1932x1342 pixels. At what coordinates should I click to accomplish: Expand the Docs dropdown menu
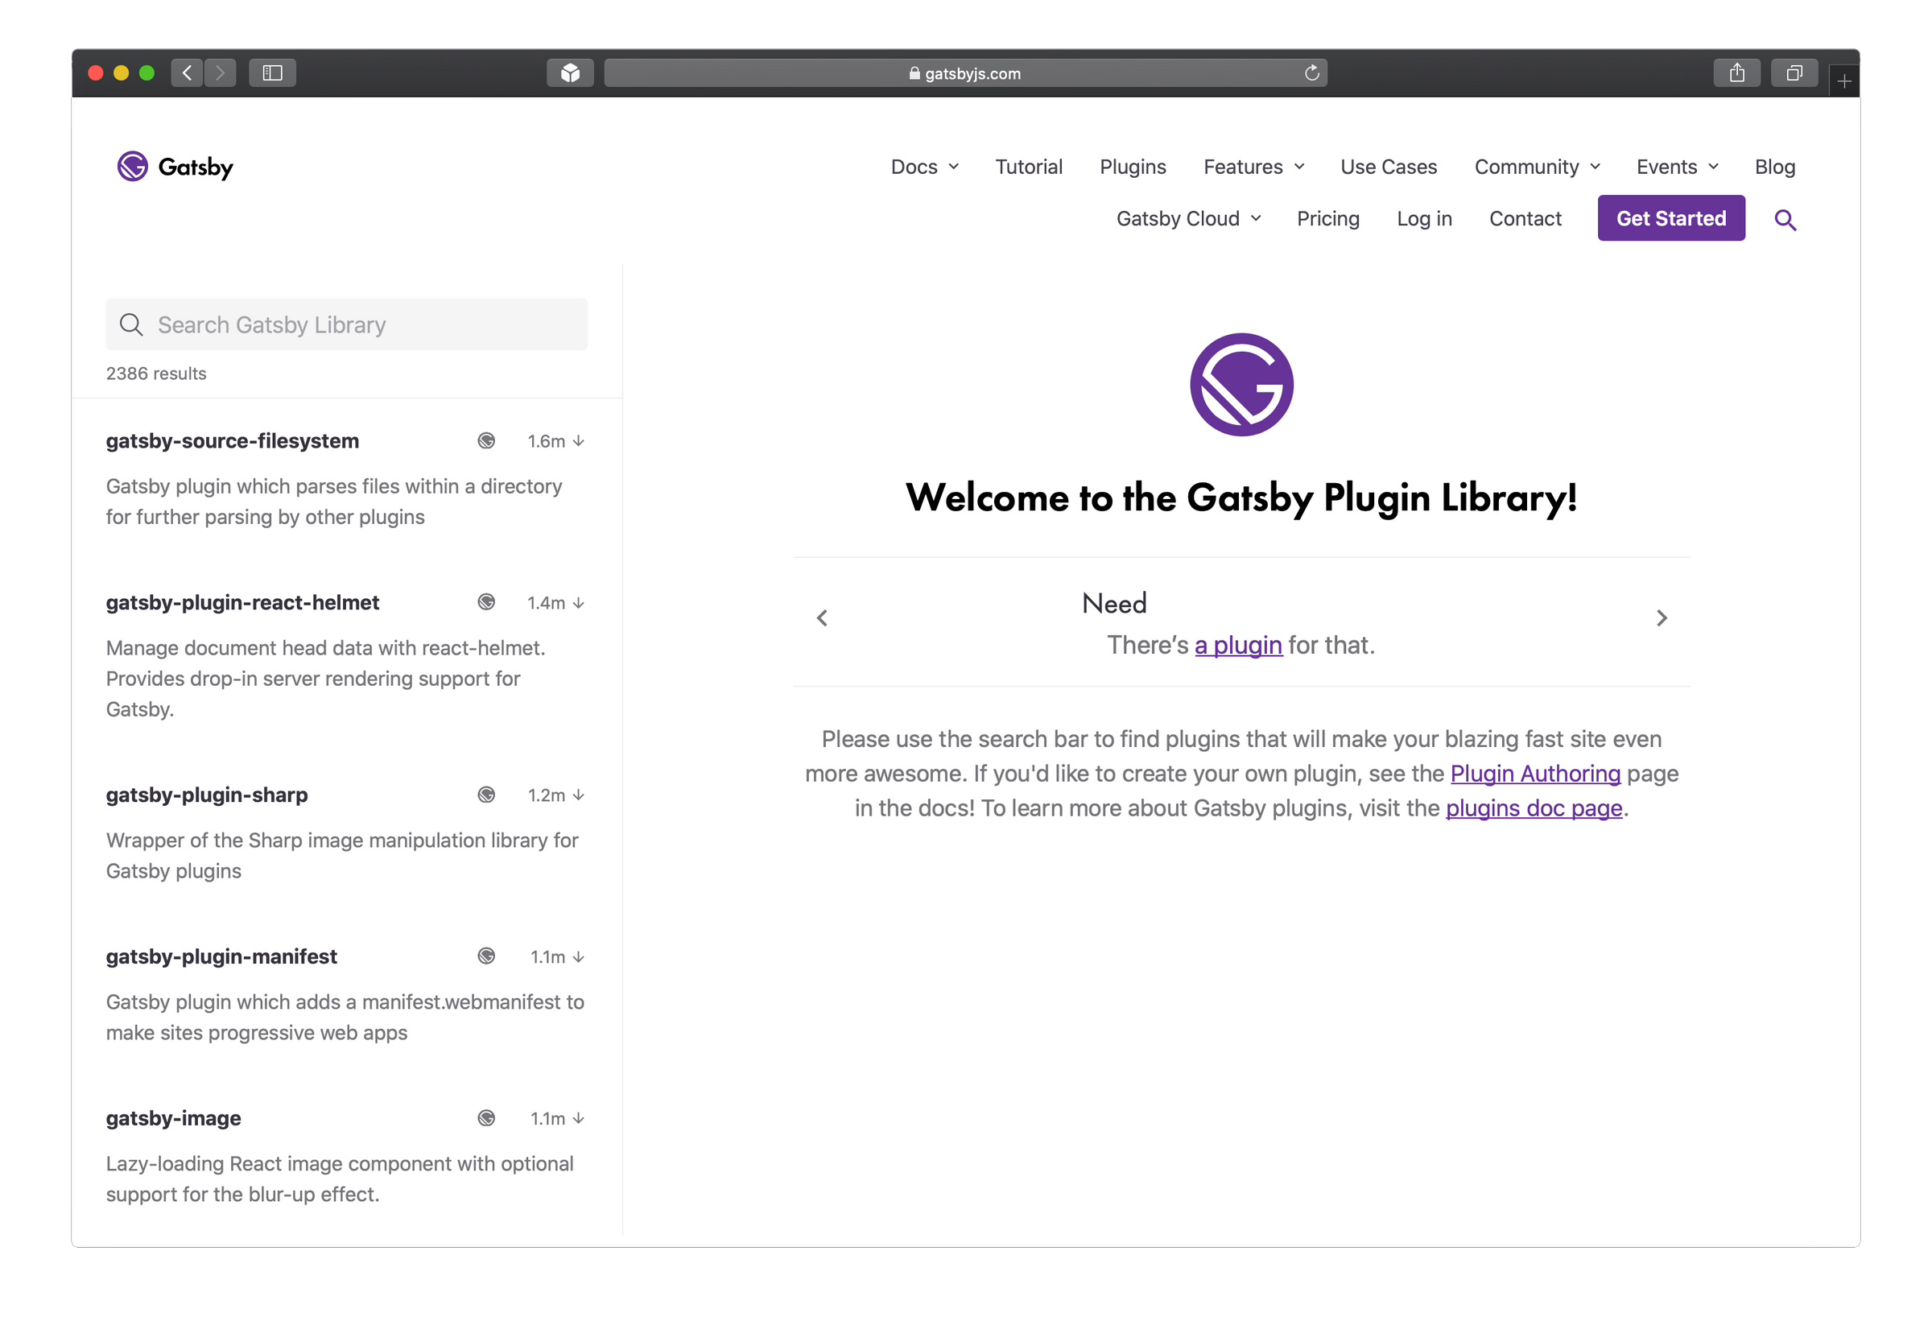click(924, 167)
